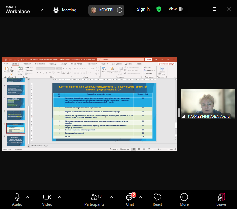Screen dimensions: 237x209
Task: Expand video options arrow next to Video
Action: pyautogui.click(x=59, y=197)
